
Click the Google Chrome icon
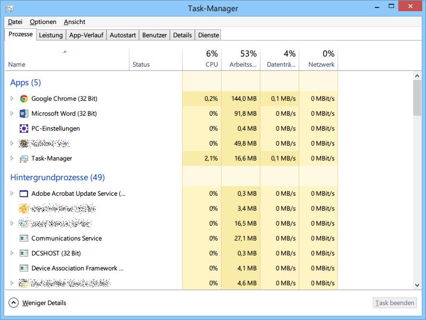[x=24, y=99]
